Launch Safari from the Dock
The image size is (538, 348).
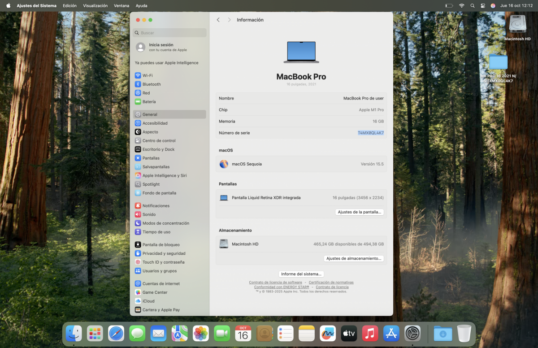tap(116, 334)
